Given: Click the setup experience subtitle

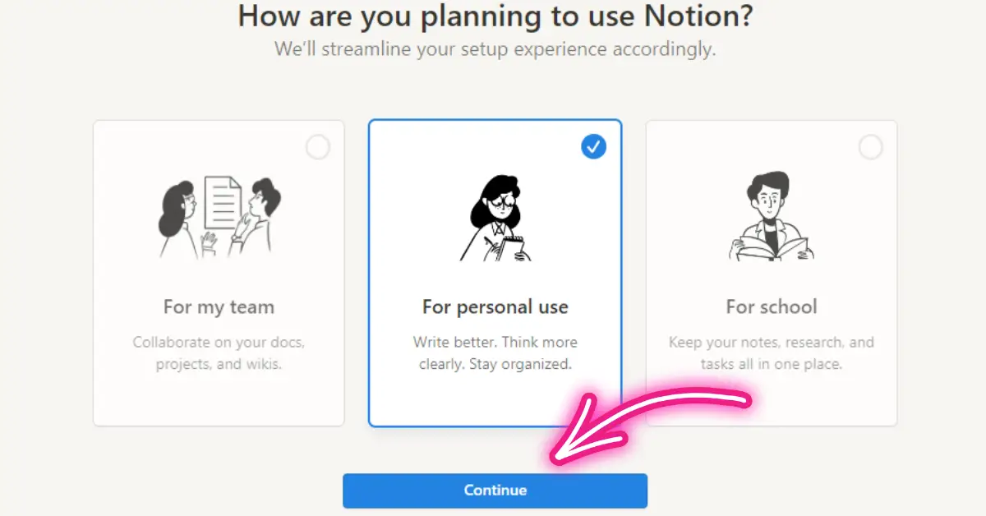Looking at the screenshot, I should pos(493,49).
